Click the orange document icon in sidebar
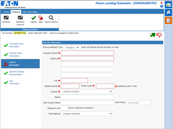Viewport: 173px width, 129px height. [168, 20]
